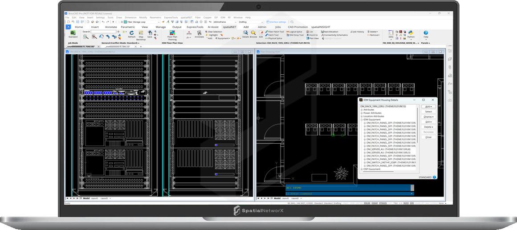
Task: Open the Equipment dropdown in the ribbon
Action: [223, 38]
